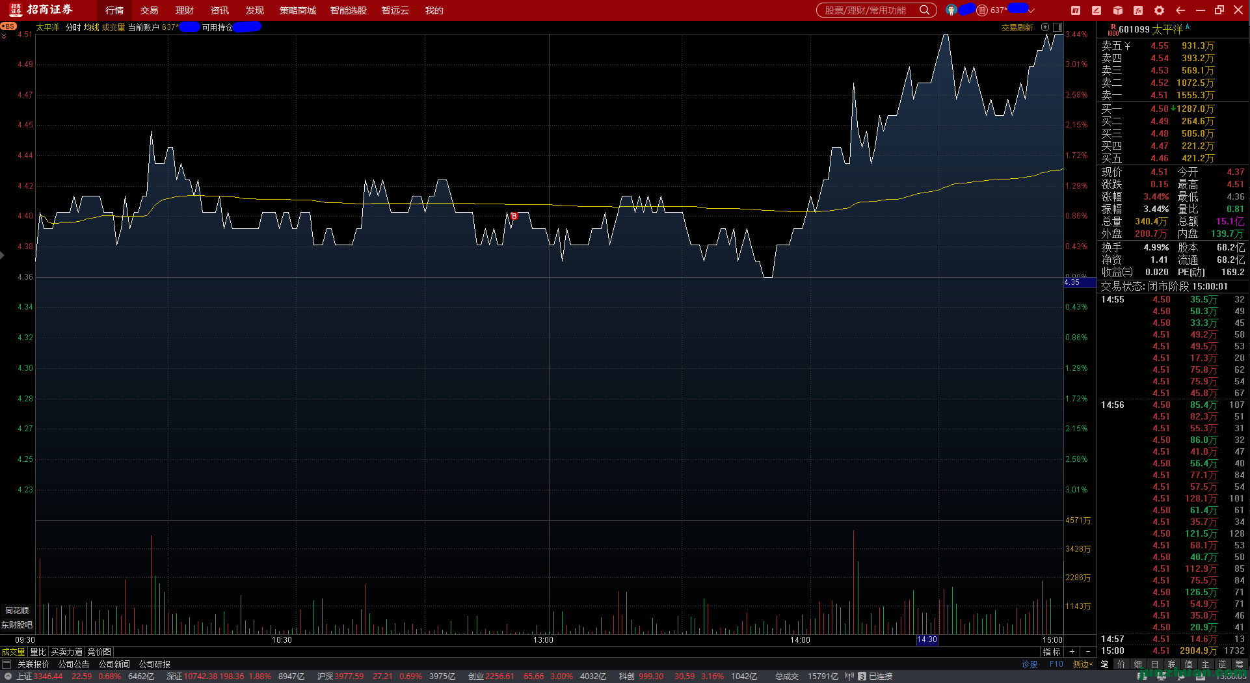Viewport: 1250px width, 683px height.
Task: Select the 值 value tab
Action: click(1189, 664)
